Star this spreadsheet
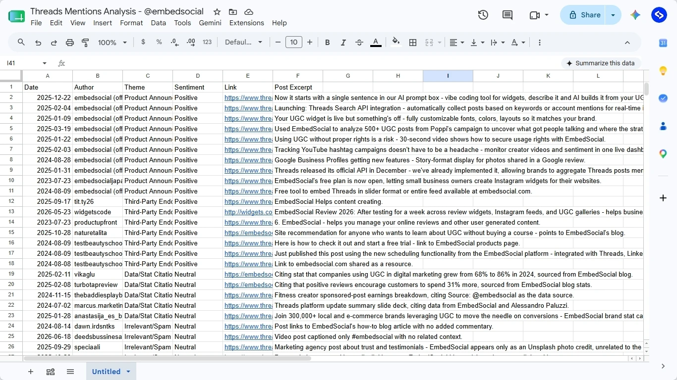 [217, 11]
